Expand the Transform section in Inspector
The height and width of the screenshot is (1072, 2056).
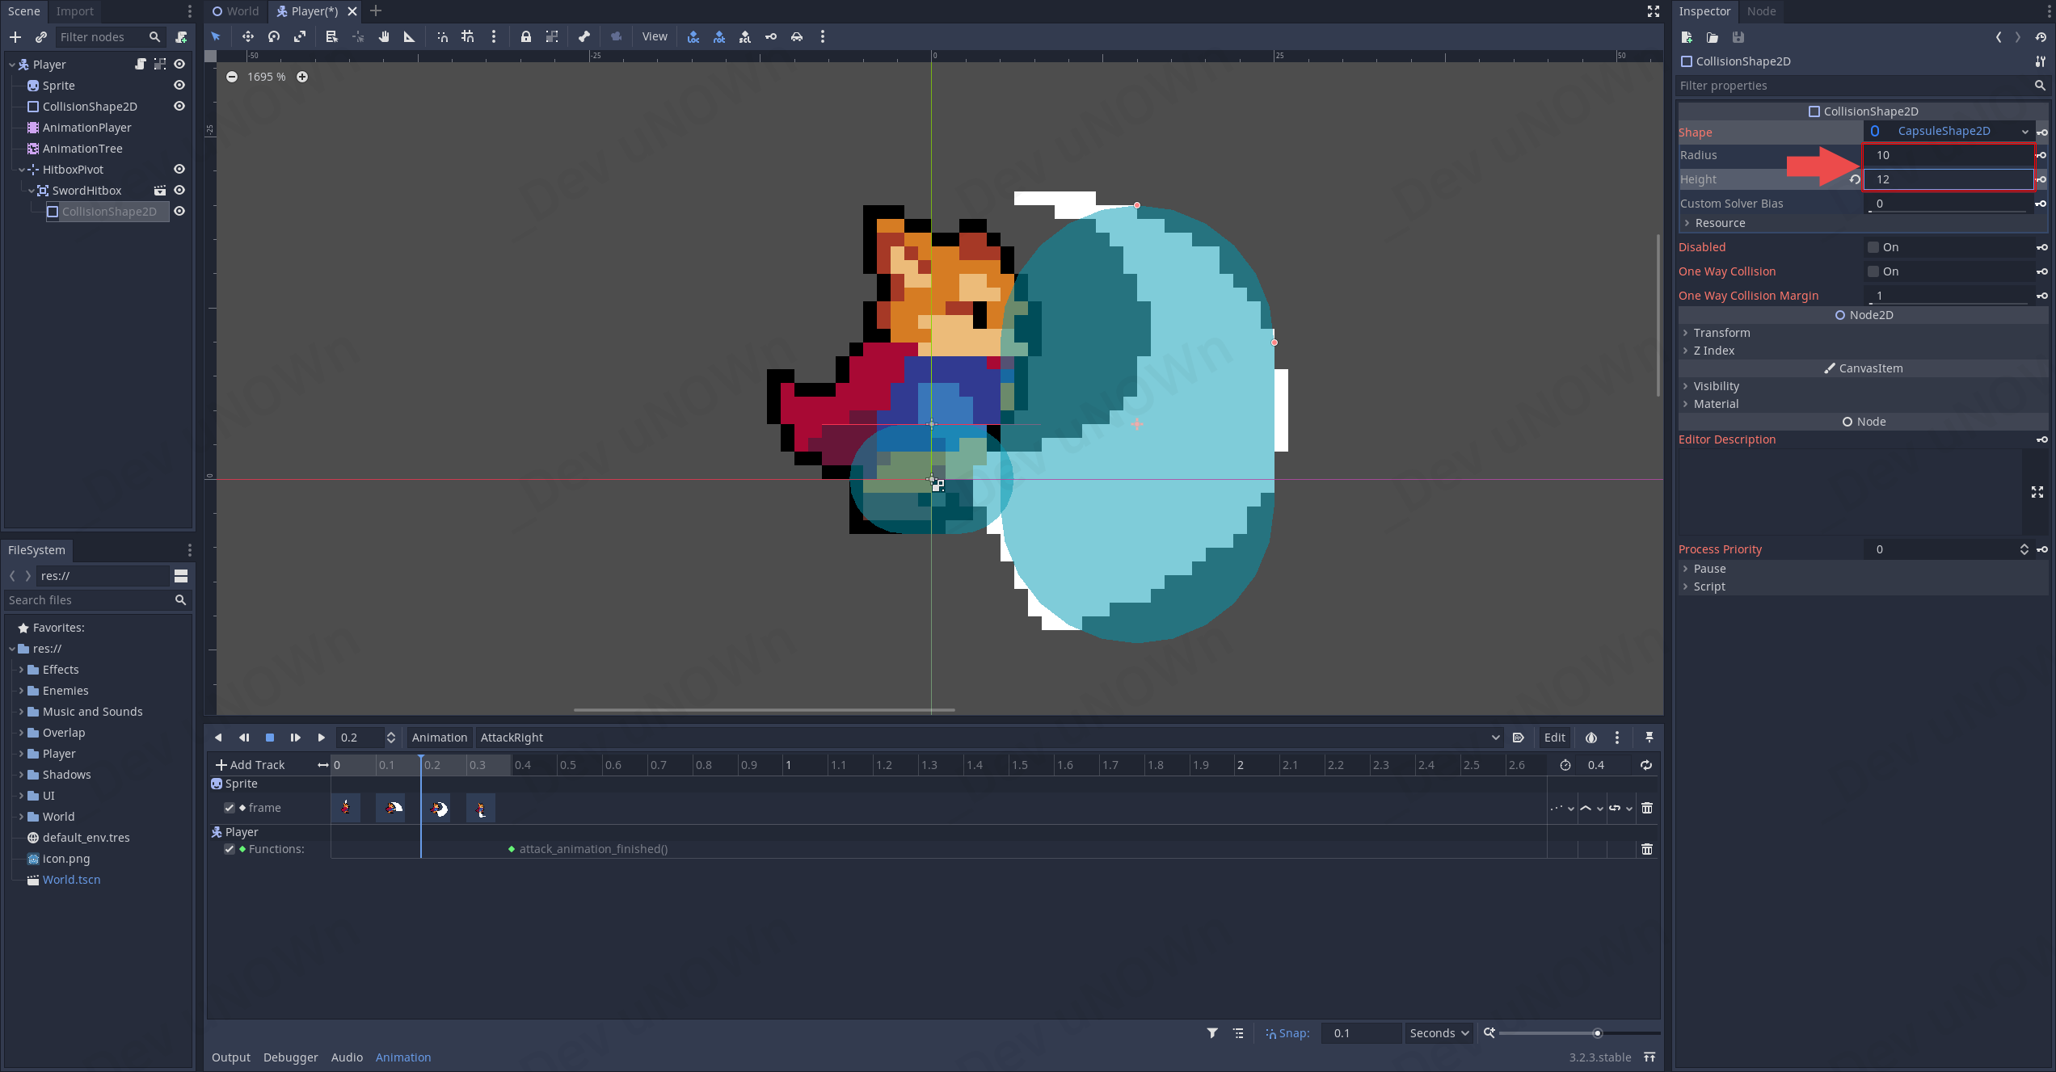click(x=1721, y=333)
